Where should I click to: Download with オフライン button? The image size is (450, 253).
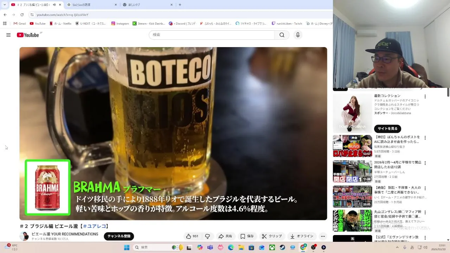pos(302,236)
